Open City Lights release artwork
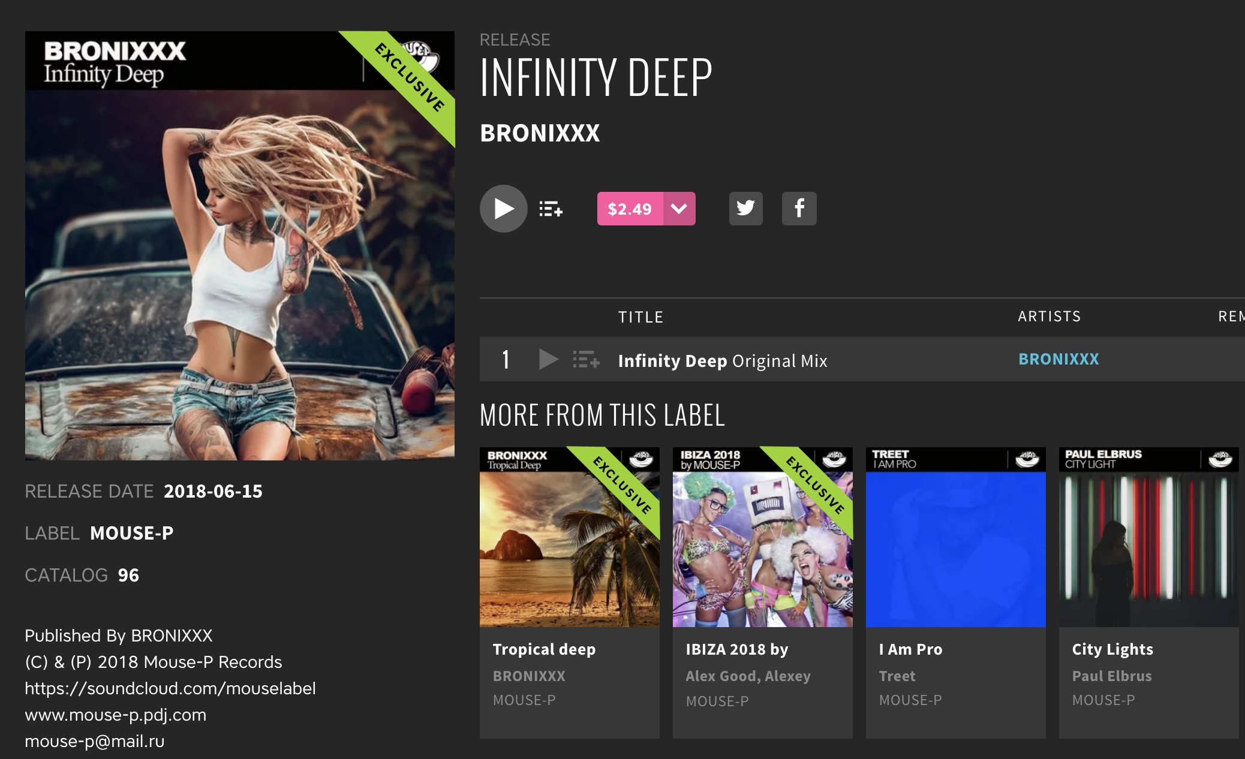 [1149, 537]
